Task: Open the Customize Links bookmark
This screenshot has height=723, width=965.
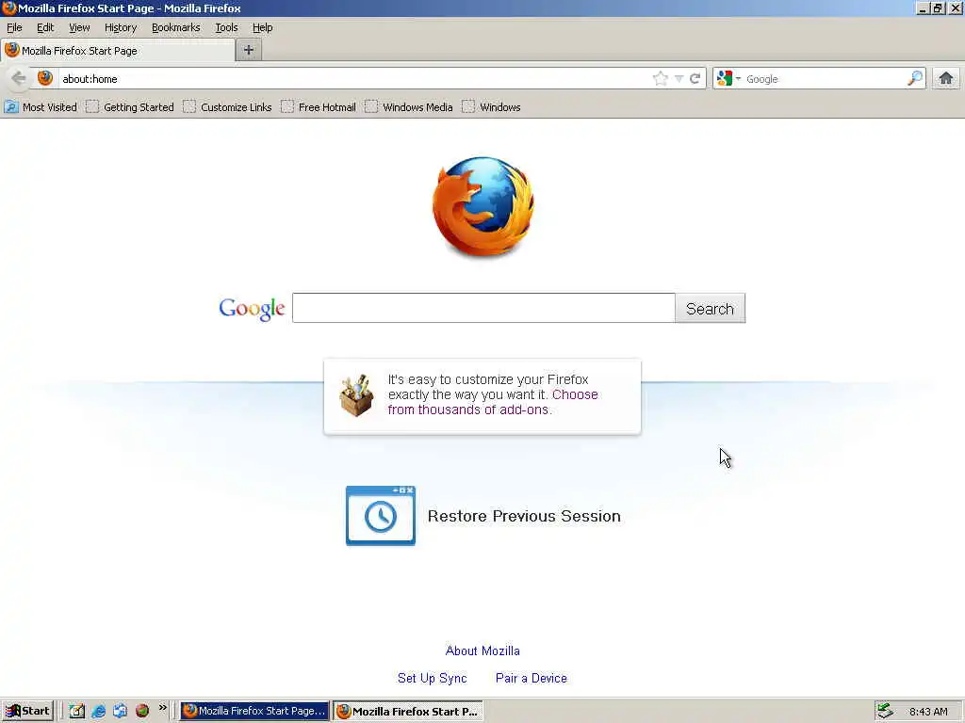Action: 228,107
